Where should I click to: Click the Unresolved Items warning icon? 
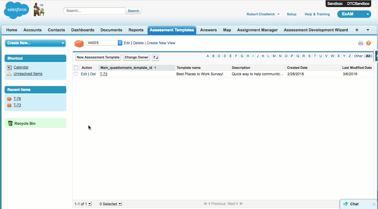pos(9,74)
